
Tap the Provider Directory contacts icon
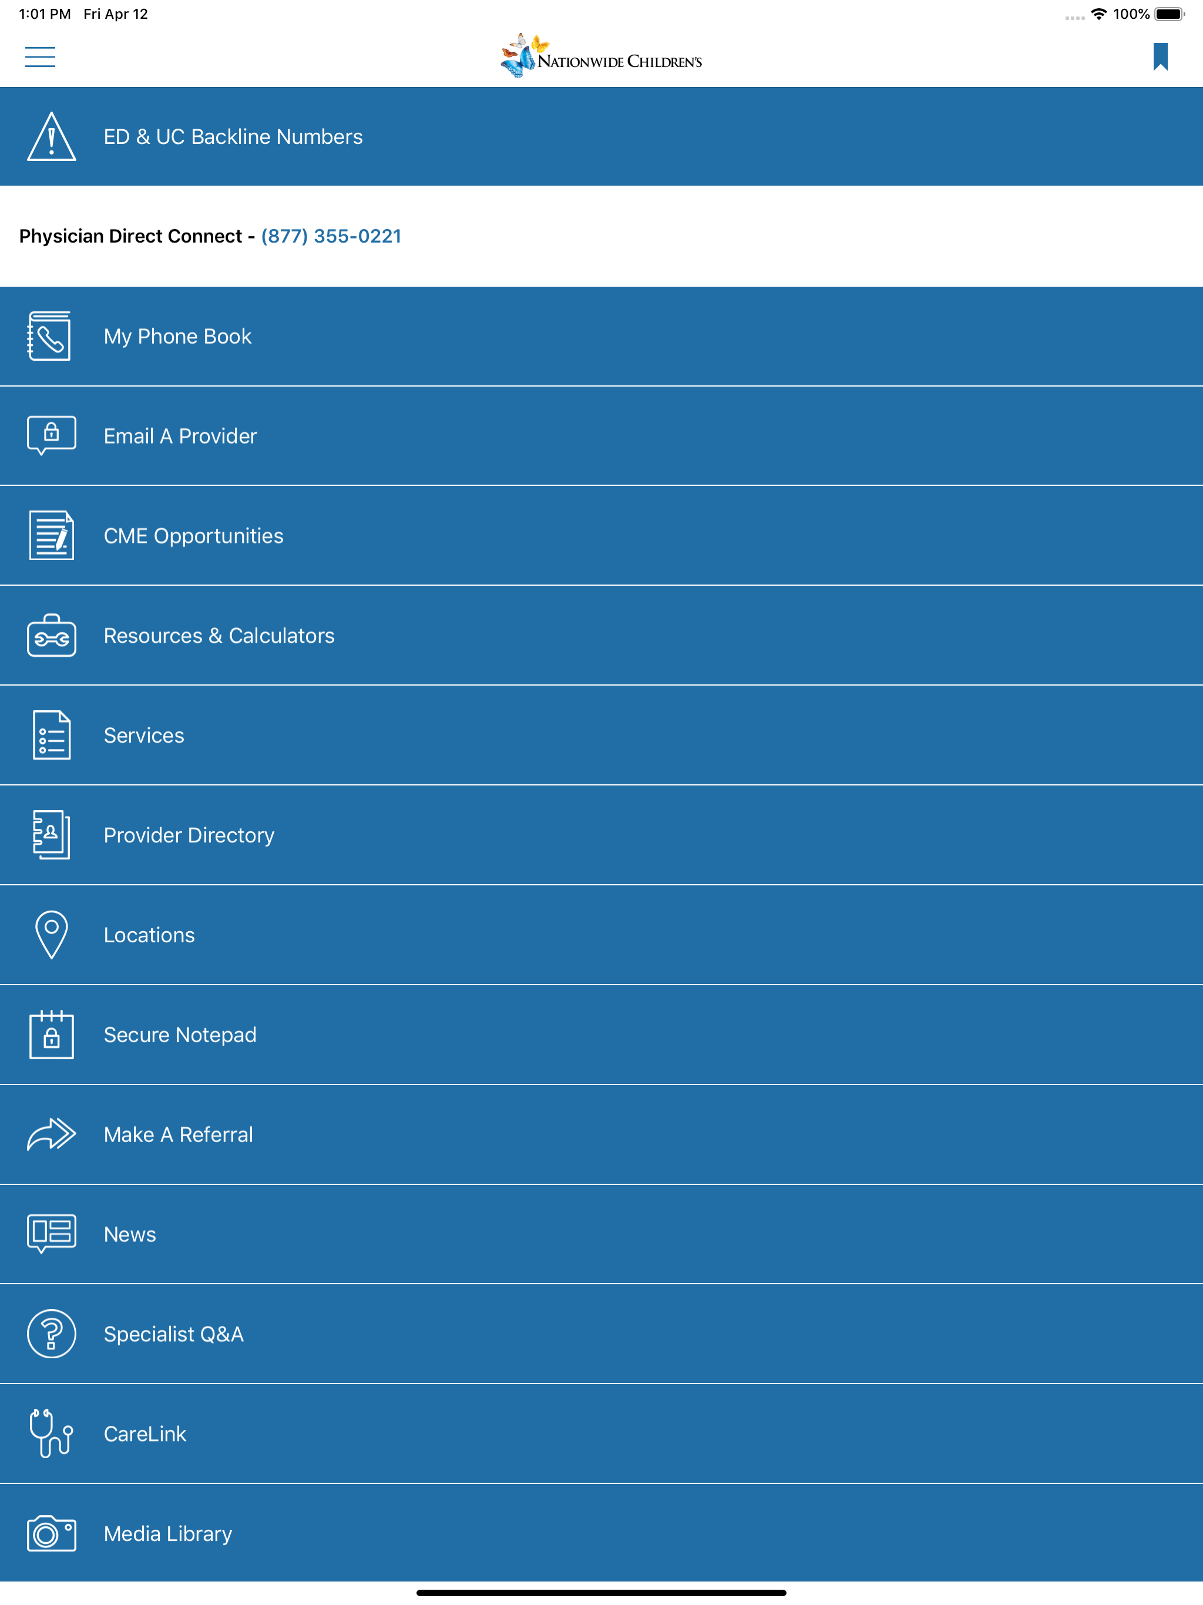pyautogui.click(x=52, y=835)
